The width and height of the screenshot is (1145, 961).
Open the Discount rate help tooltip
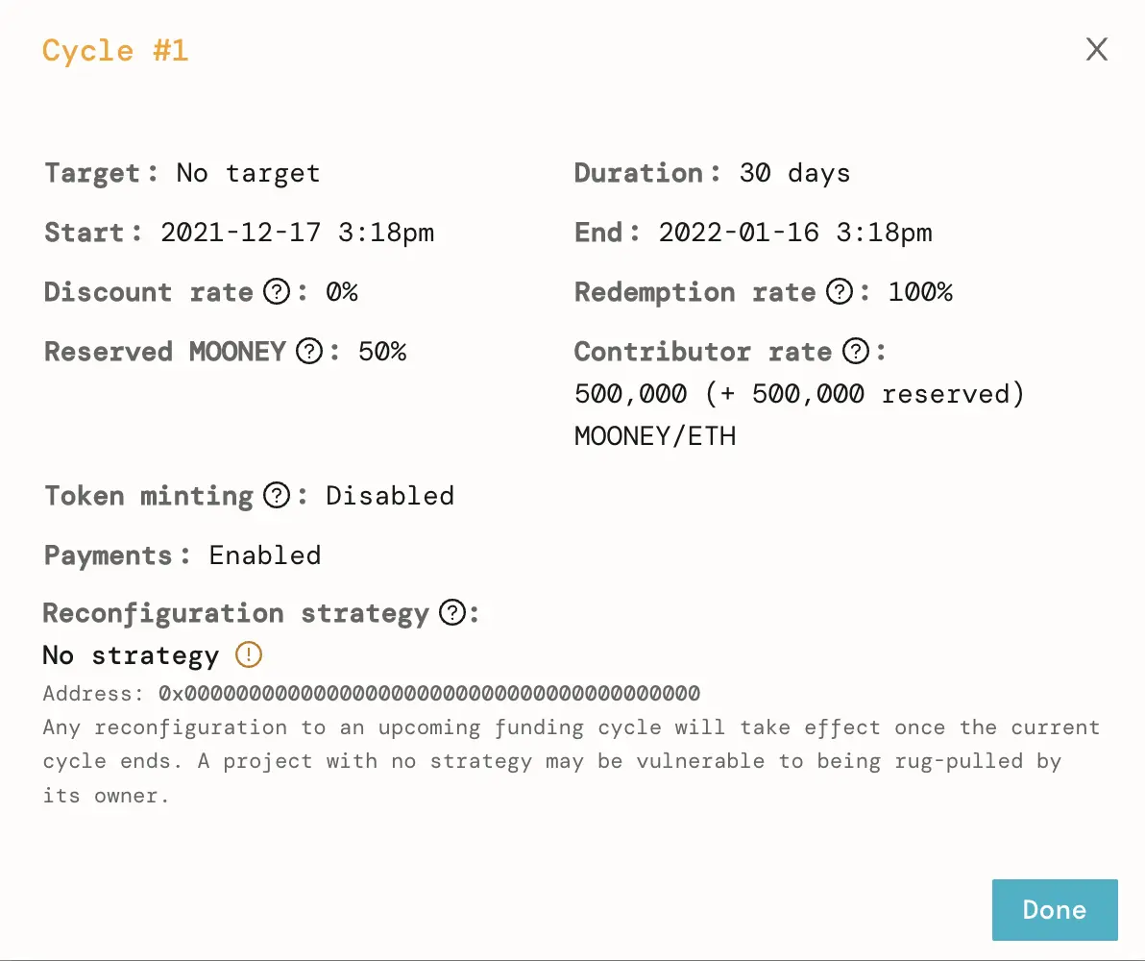tap(276, 292)
